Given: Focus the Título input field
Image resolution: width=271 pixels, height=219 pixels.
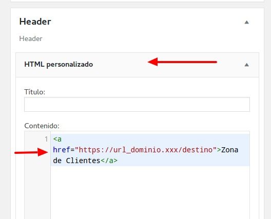Looking at the screenshot, I should (x=137, y=104).
